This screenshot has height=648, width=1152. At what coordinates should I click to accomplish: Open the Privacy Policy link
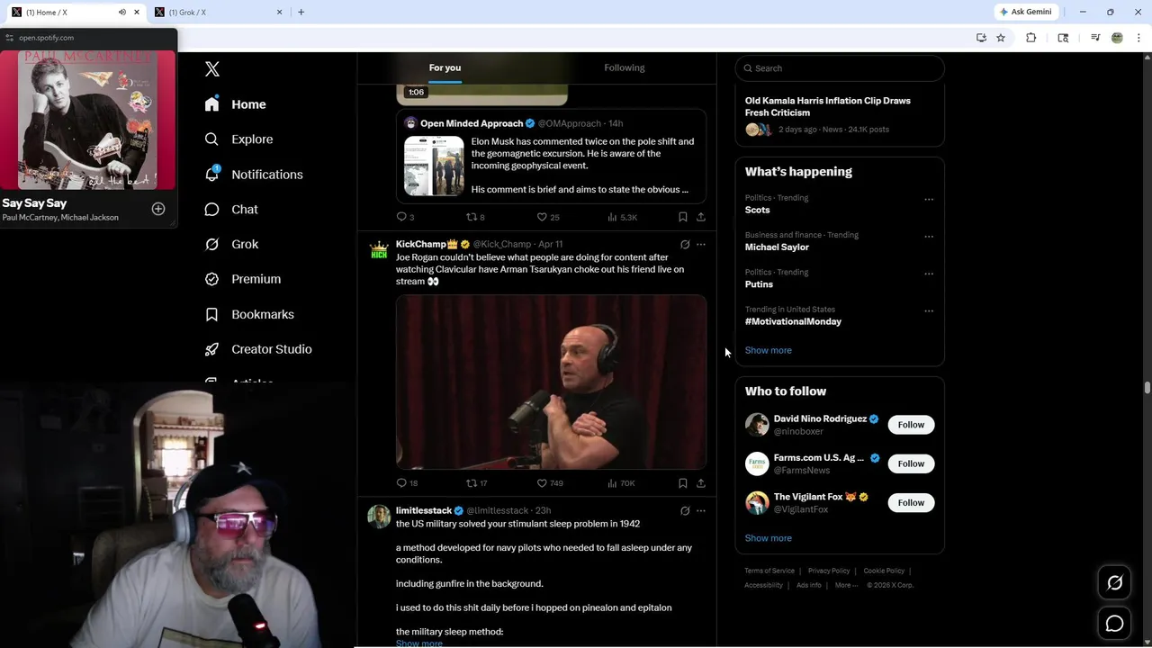click(x=829, y=571)
